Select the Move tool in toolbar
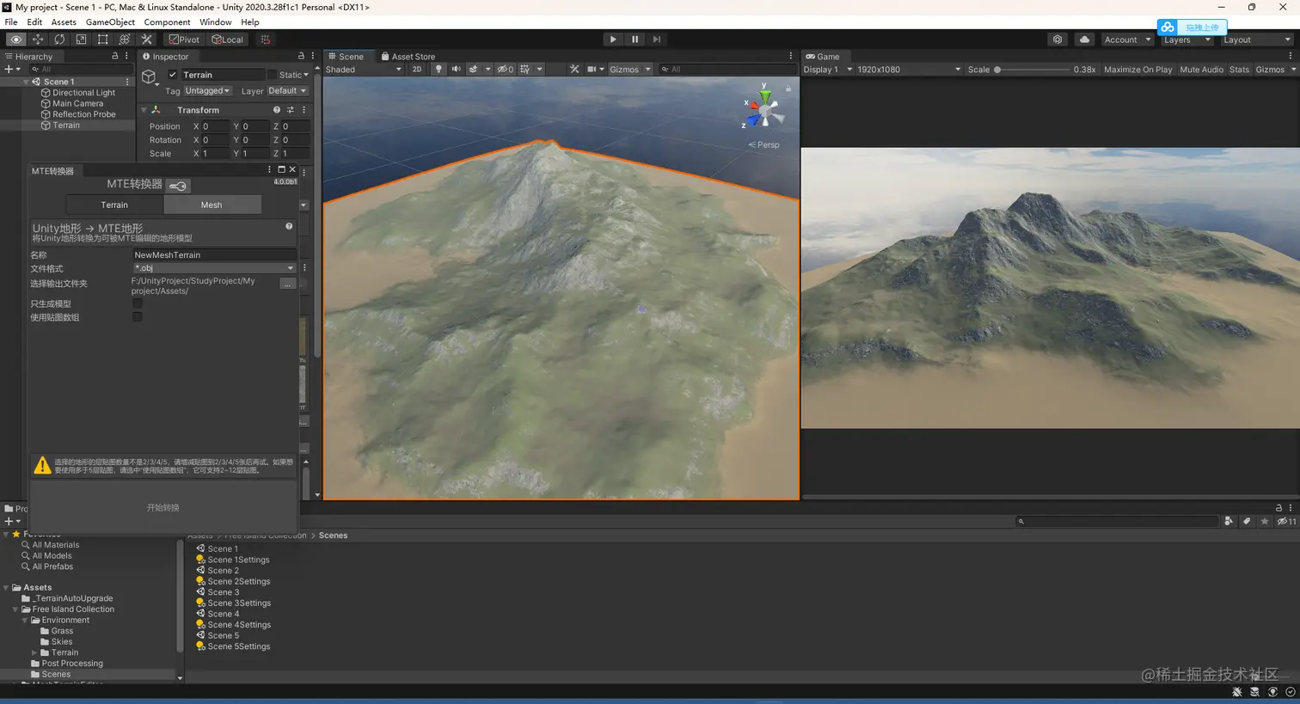The image size is (1300, 704). [38, 40]
